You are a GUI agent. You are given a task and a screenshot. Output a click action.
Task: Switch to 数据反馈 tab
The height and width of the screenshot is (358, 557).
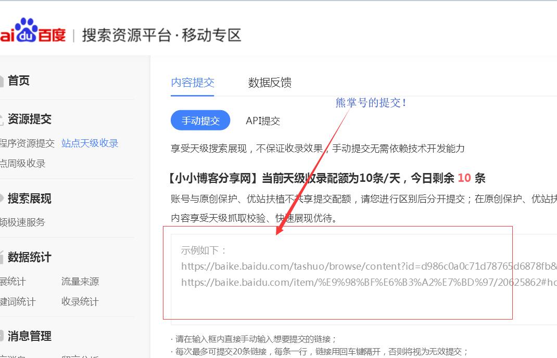click(x=270, y=83)
